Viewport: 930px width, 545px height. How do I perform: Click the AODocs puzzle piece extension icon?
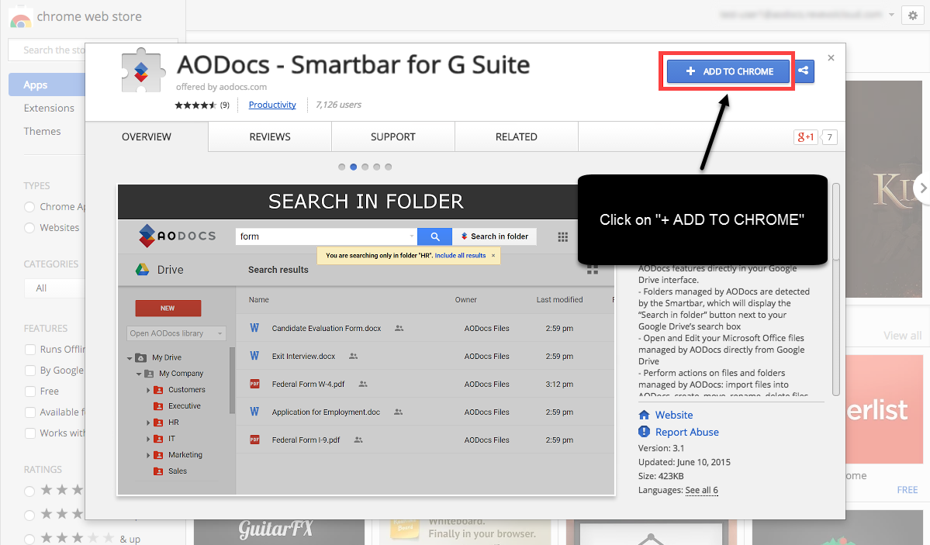[x=141, y=71]
